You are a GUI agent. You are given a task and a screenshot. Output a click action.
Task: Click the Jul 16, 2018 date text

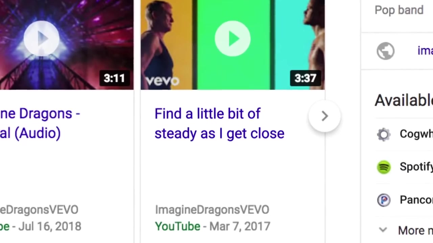coord(50,226)
